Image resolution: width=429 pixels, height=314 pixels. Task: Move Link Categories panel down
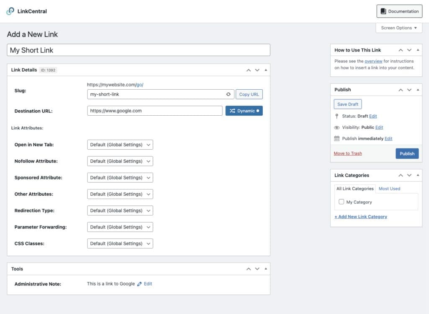(409, 176)
